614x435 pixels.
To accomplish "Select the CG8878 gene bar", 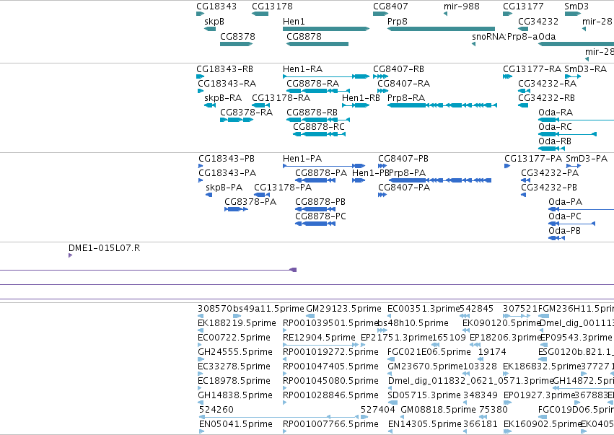I will pos(317,44).
